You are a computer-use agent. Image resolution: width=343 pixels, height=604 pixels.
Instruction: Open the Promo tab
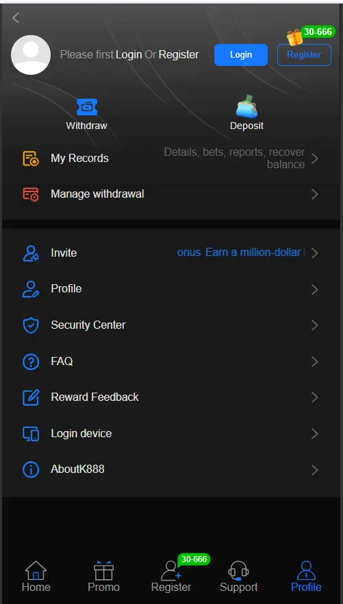[103, 577]
